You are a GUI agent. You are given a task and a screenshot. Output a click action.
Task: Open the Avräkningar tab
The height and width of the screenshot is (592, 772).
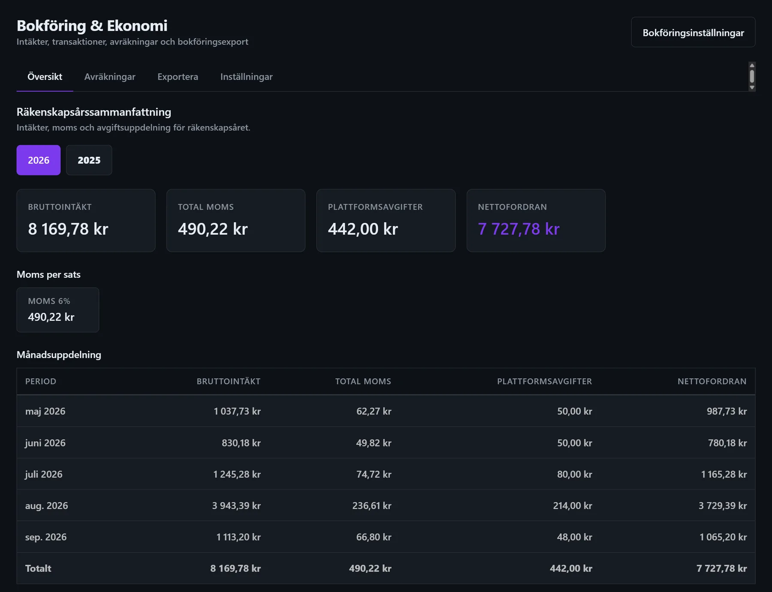point(110,77)
